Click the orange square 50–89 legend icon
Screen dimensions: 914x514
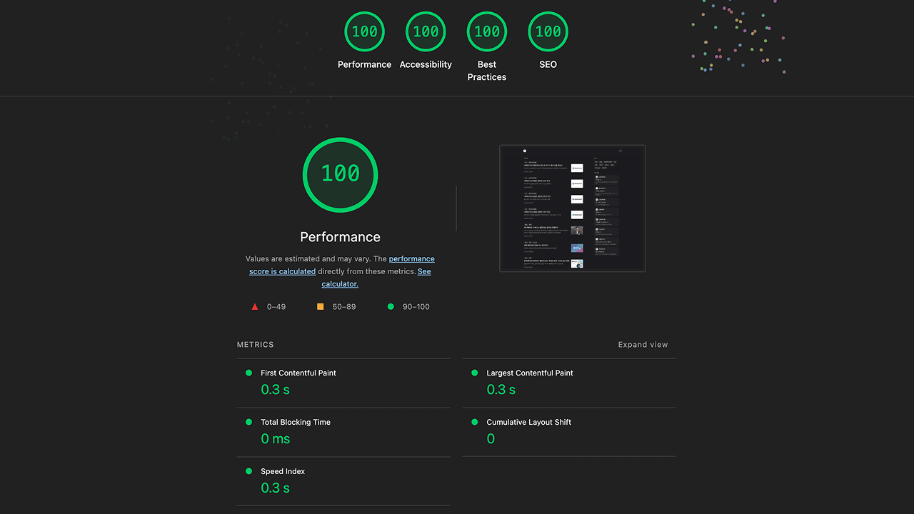(x=320, y=307)
